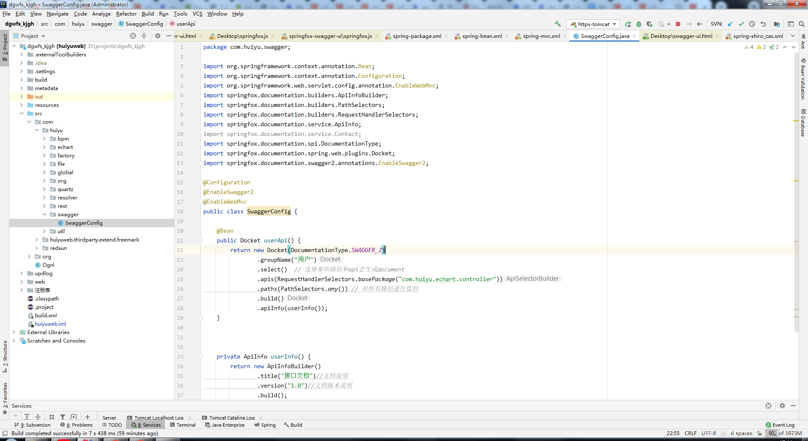The image size is (808, 441).
Task: Open Project panel gear settings
Action: coord(158,36)
